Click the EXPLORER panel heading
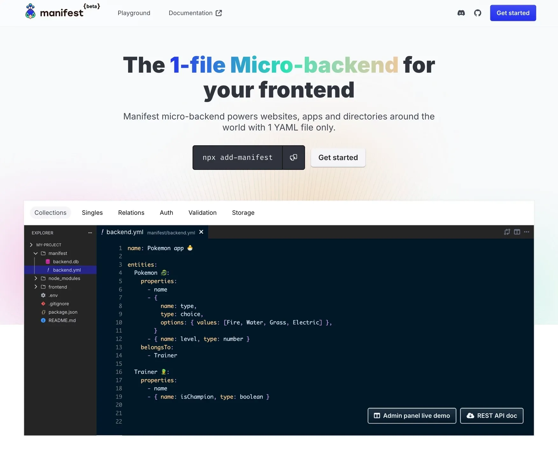Screen dimensions: 558x452 42,233
